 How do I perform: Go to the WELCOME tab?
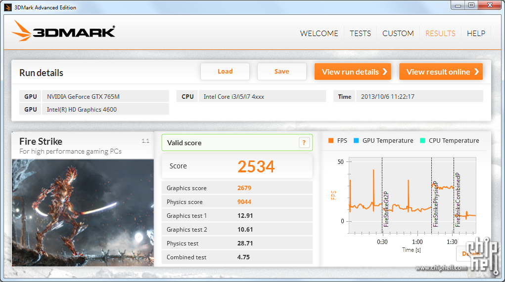(x=319, y=34)
